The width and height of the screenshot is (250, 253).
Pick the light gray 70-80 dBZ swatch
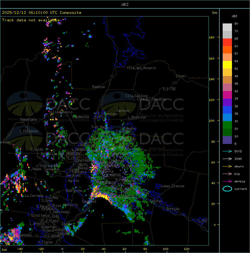(227, 27)
